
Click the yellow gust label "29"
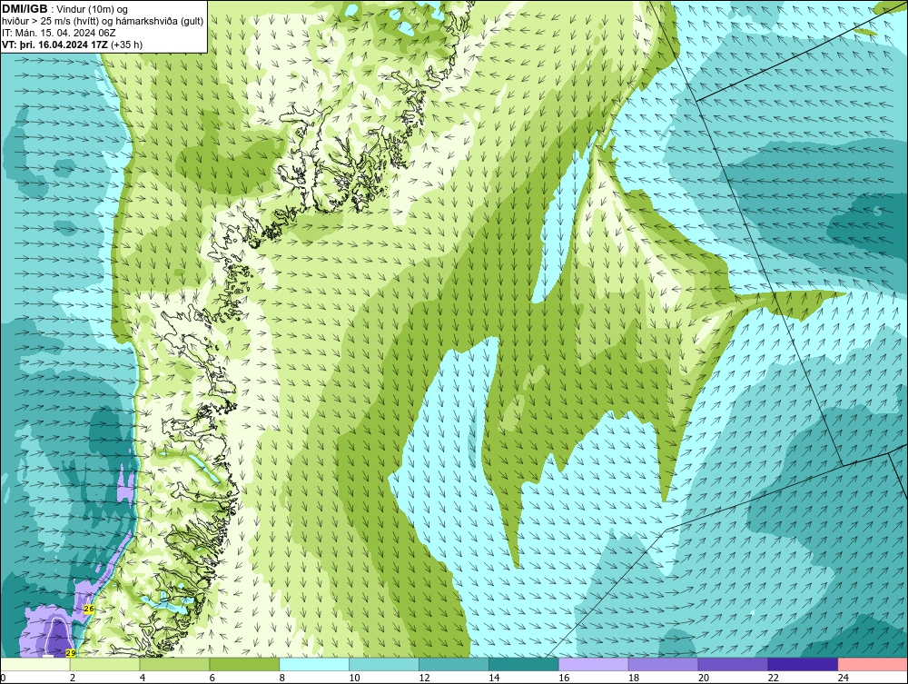pos(71,653)
